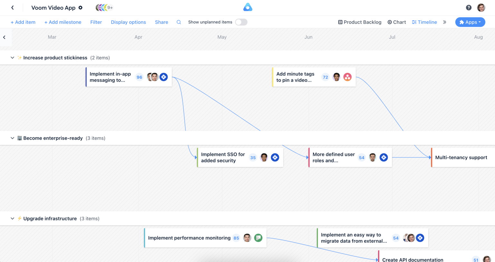Enable Show unplanned items
The height and width of the screenshot is (262, 495).
pyautogui.click(x=241, y=22)
